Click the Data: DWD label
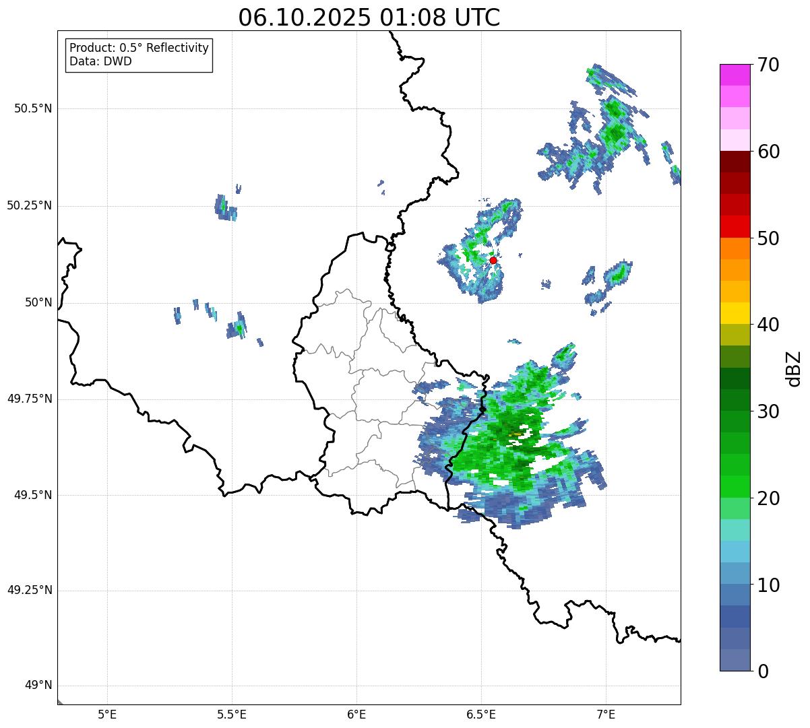The height and width of the screenshot is (728, 810). 100,61
